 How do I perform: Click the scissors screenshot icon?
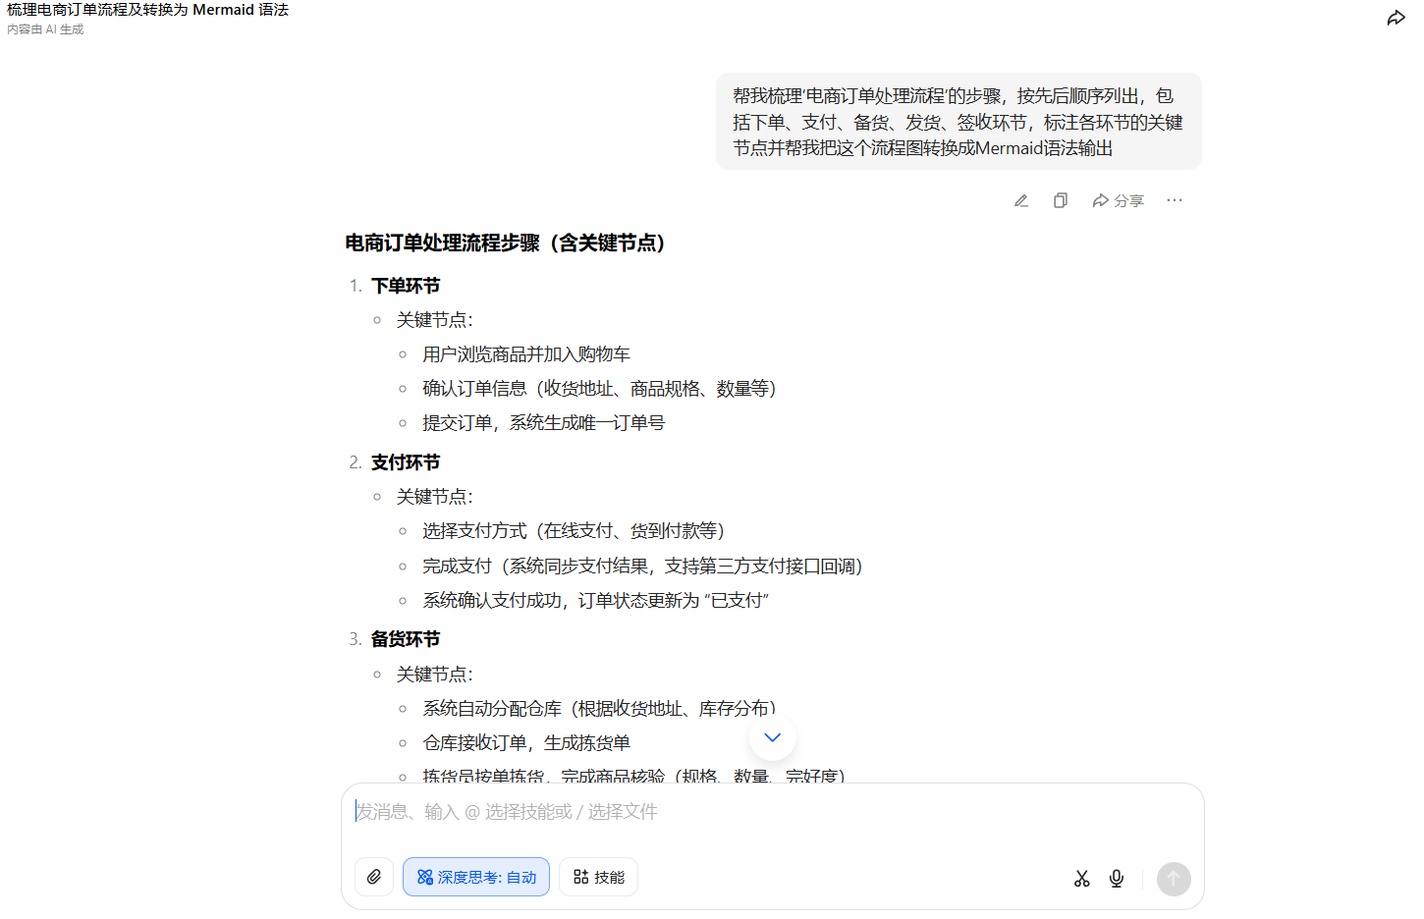pos(1081,879)
